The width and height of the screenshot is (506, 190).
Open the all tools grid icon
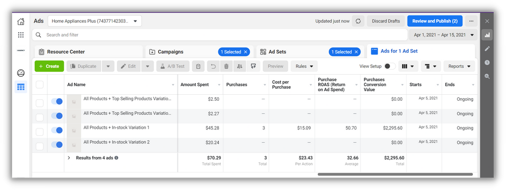pos(21,35)
